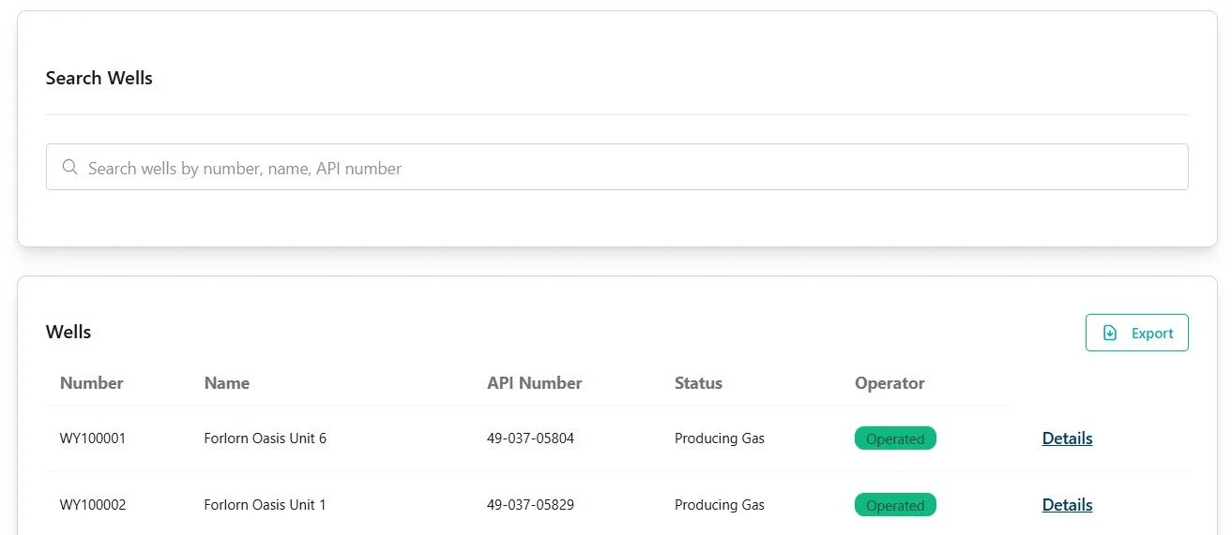Focus the wells search input field
This screenshot has width=1232, height=535.
(617, 168)
